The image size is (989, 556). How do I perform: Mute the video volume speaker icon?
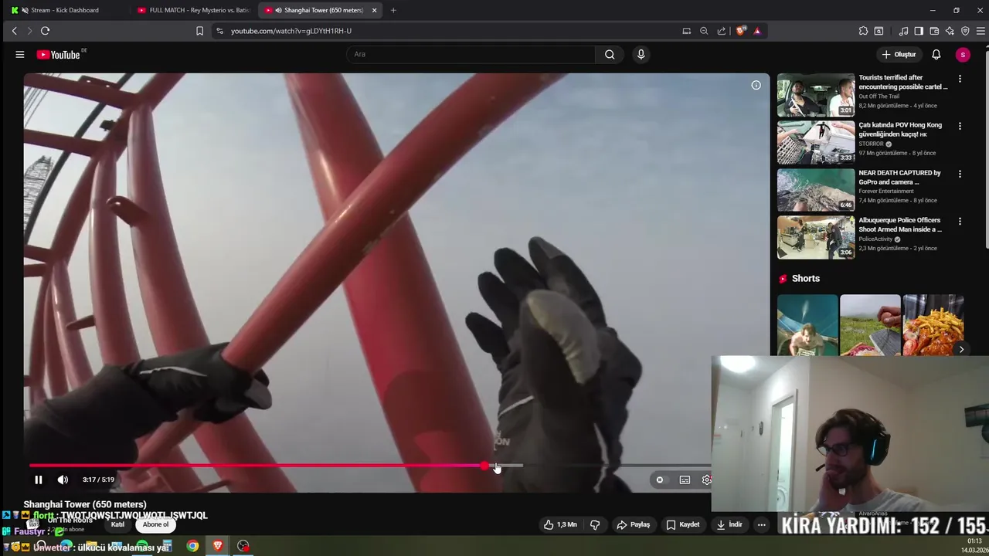[63, 480]
